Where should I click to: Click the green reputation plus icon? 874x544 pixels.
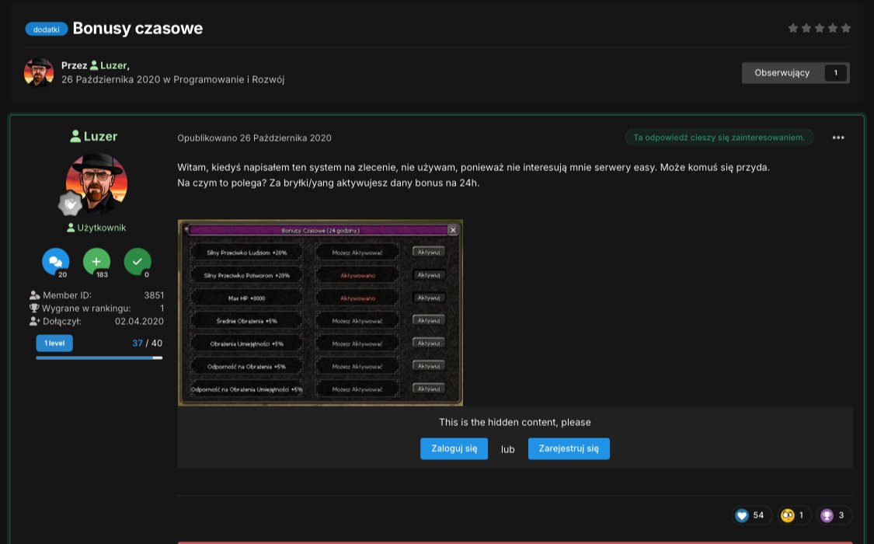click(96, 262)
